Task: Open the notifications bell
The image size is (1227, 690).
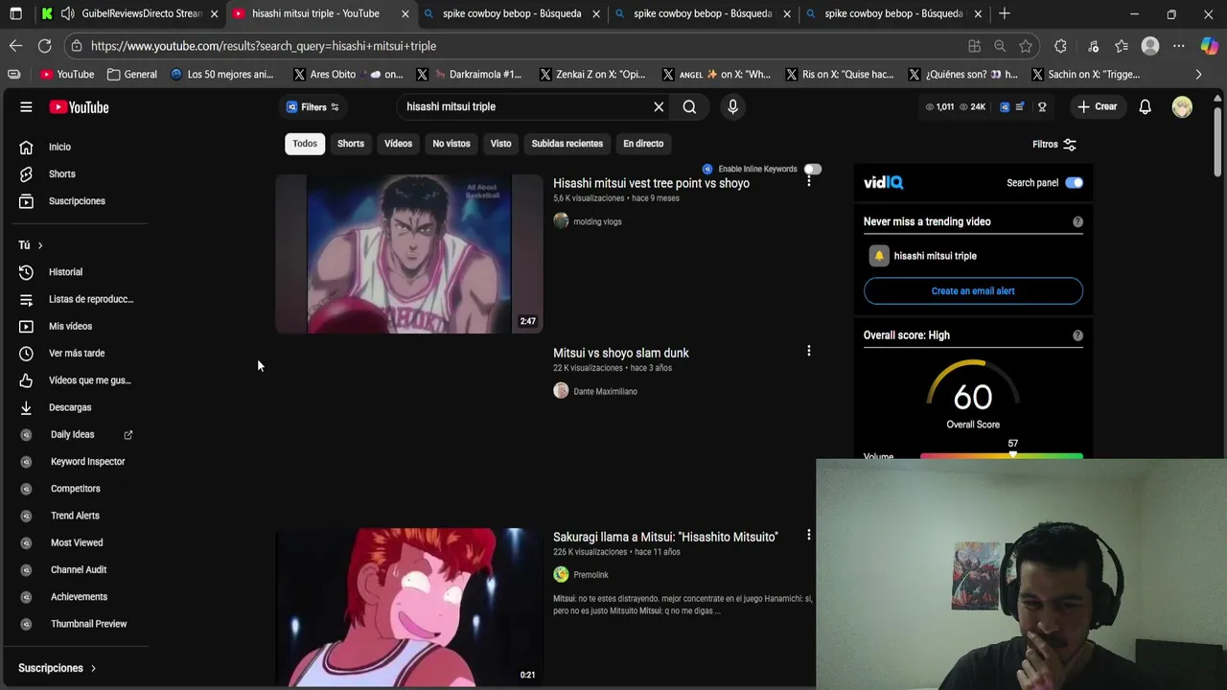Action: (1145, 107)
